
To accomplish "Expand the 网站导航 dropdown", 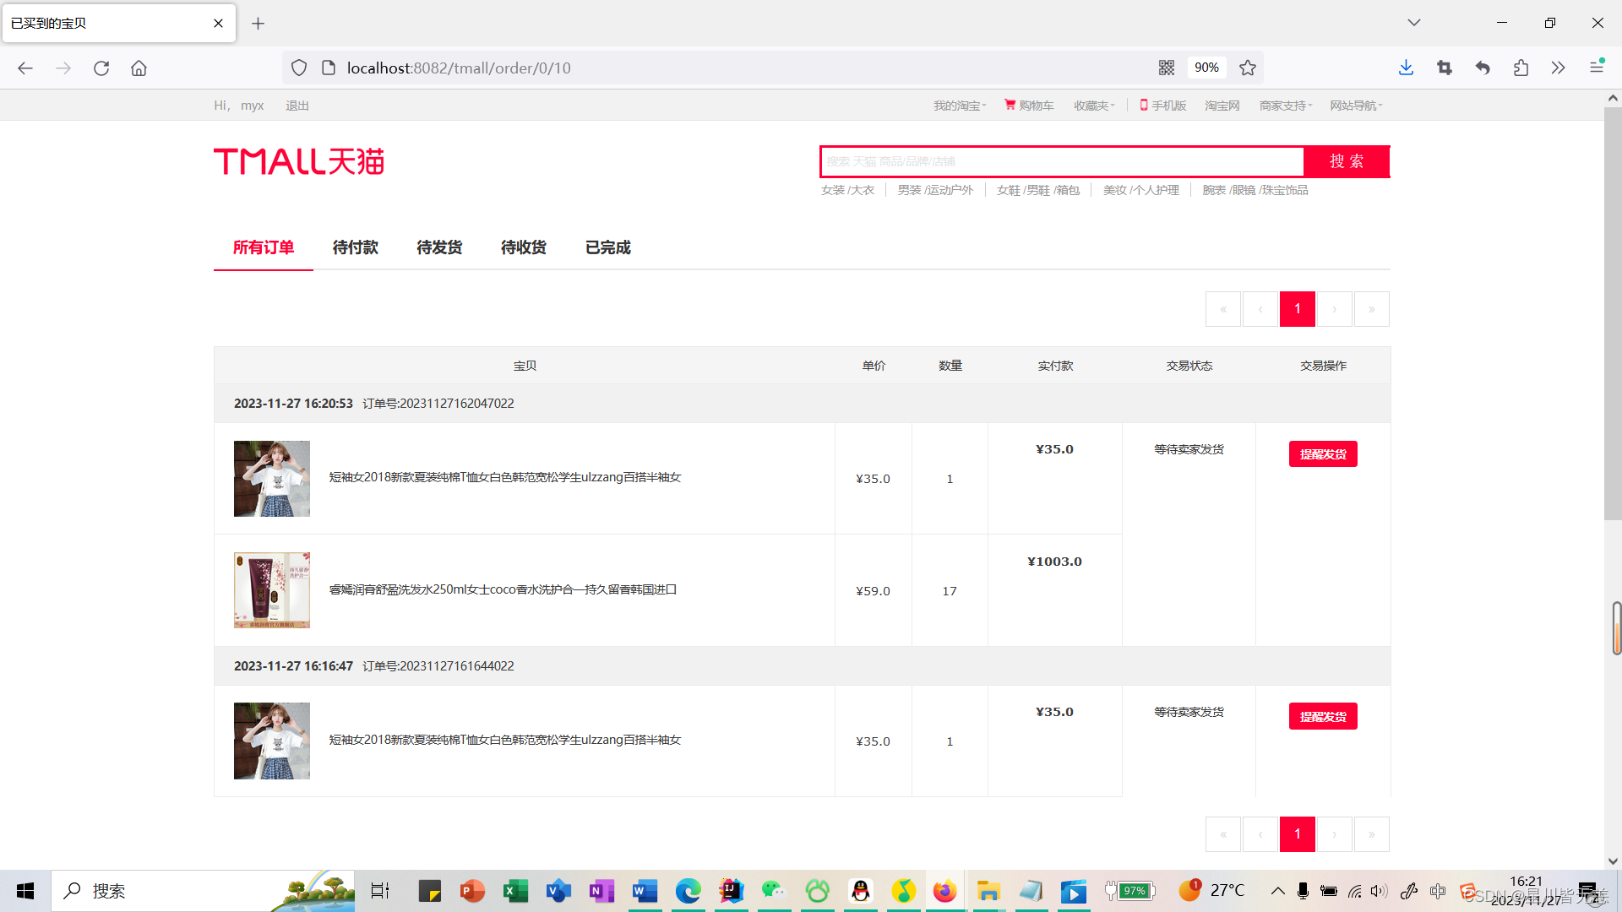I will pyautogui.click(x=1356, y=106).
